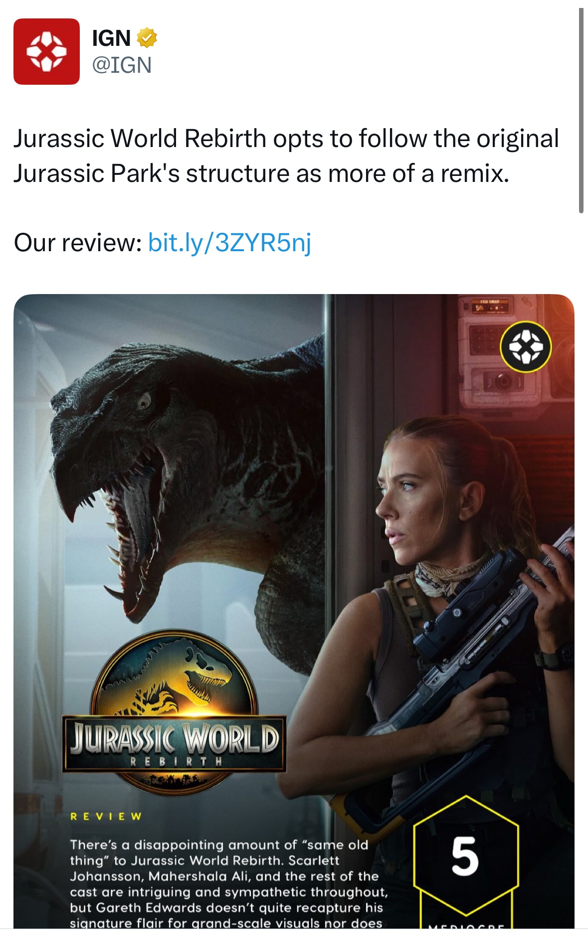Open the @IGN handle

[x=122, y=65]
